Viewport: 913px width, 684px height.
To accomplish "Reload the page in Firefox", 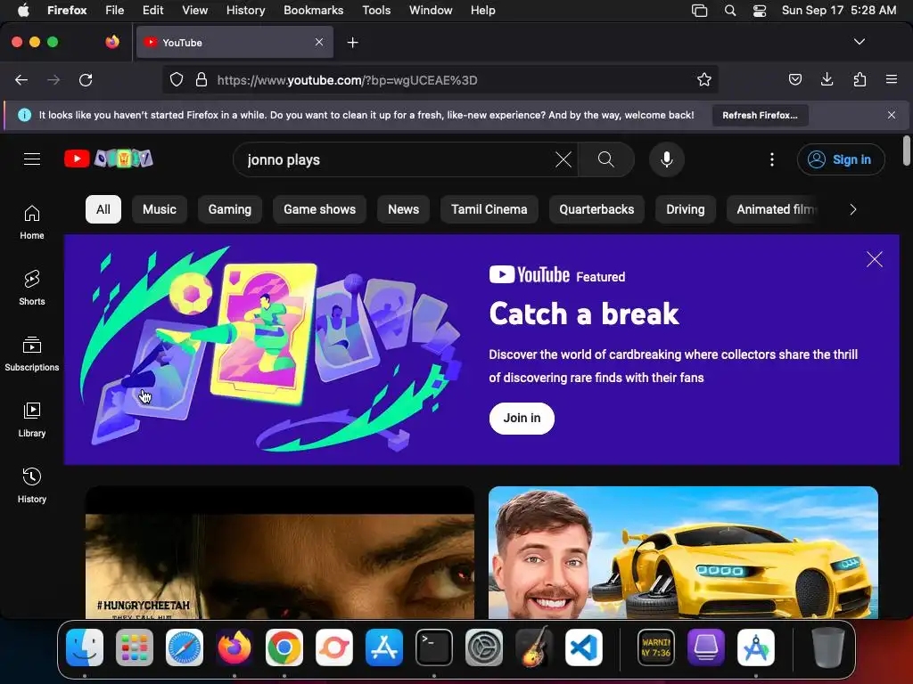I will coord(86,79).
